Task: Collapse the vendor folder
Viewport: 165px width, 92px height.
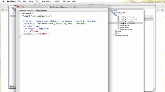Action: [x=110, y=11]
